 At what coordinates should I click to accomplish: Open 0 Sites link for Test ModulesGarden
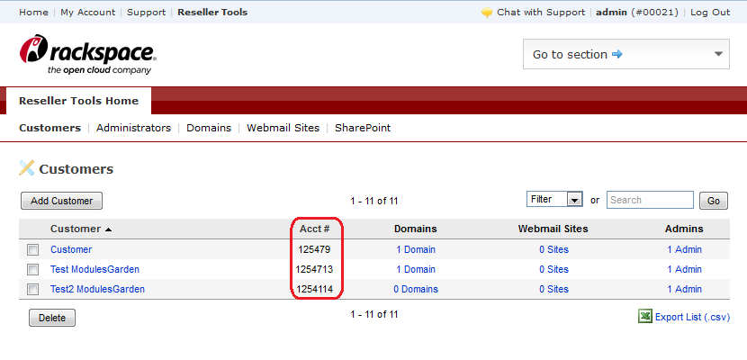(553, 269)
